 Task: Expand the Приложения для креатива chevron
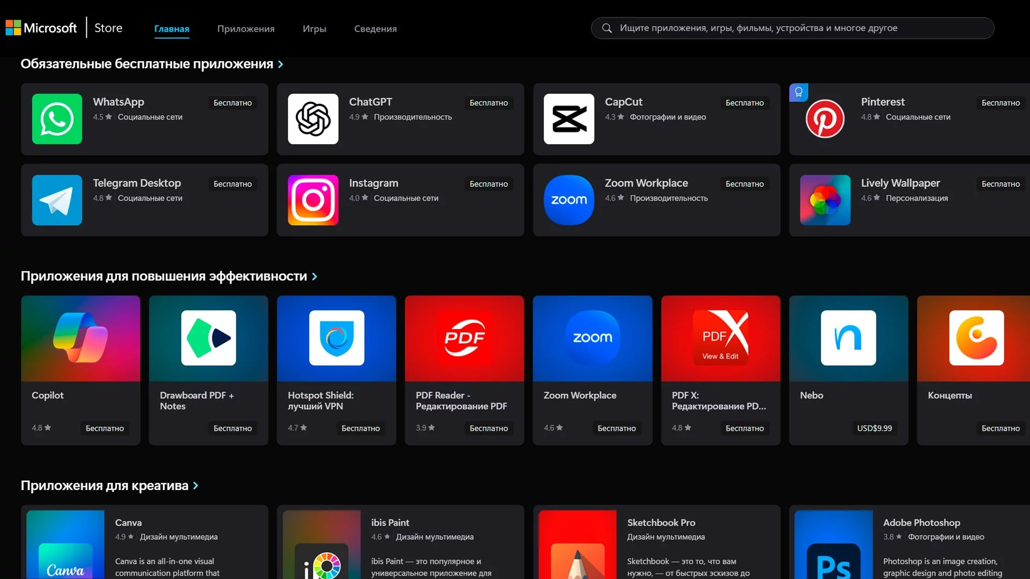(196, 486)
